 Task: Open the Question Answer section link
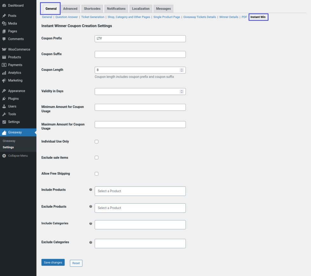click(67, 17)
